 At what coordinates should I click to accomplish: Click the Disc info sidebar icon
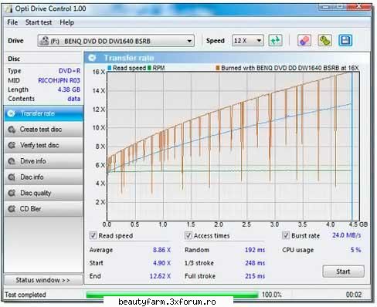pyautogui.click(x=12, y=177)
